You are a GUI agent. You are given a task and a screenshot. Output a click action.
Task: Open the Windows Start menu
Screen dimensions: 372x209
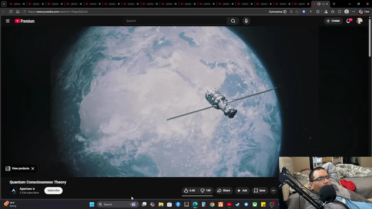tap(92, 204)
